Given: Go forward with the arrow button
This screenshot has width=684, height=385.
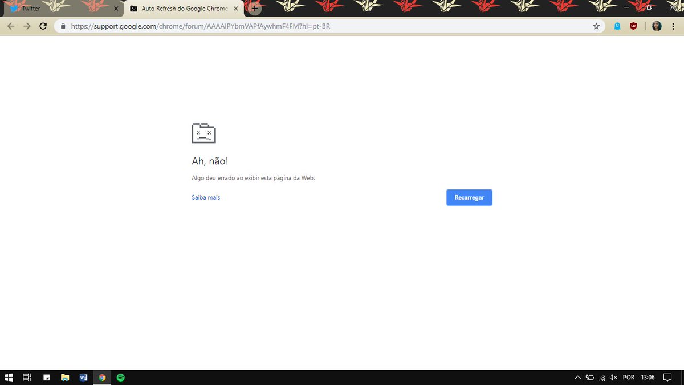Looking at the screenshot, I should tap(27, 26).
